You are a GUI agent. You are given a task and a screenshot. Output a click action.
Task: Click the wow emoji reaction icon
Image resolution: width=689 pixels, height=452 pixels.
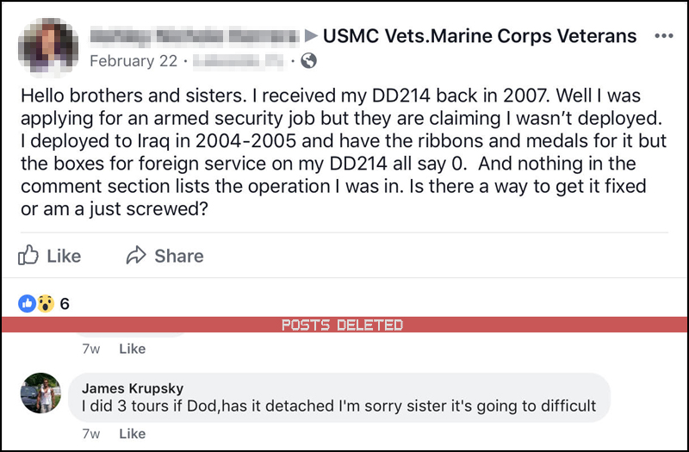tap(45, 303)
